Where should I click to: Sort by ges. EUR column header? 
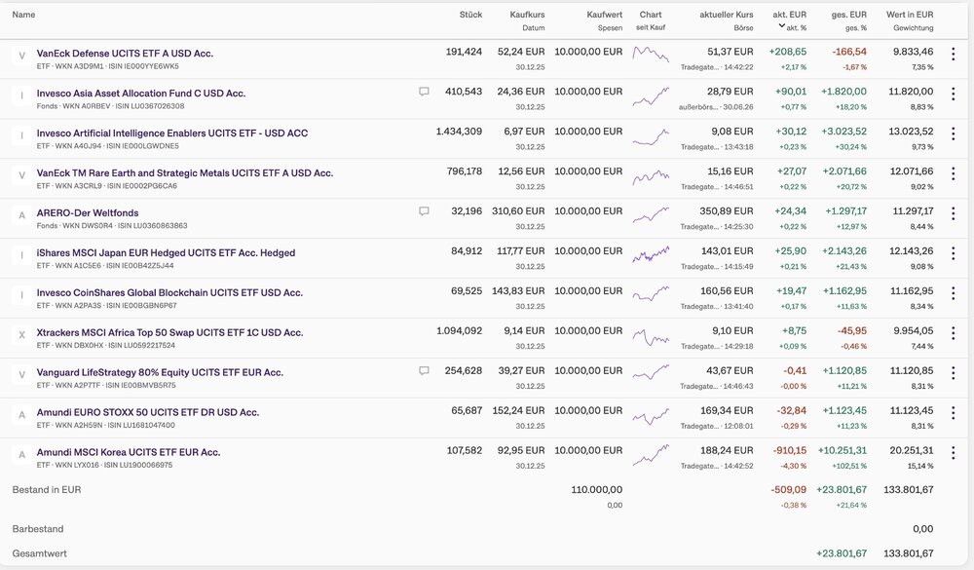point(849,15)
